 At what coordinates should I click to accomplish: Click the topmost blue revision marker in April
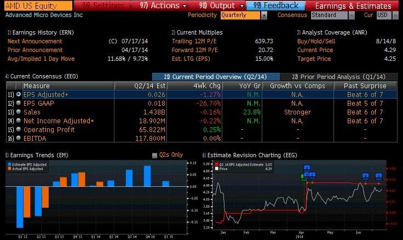pos(307,168)
